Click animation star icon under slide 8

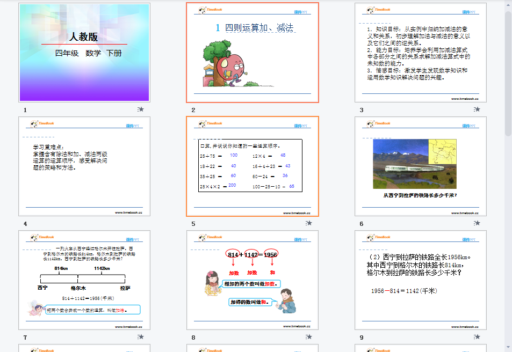coord(308,336)
